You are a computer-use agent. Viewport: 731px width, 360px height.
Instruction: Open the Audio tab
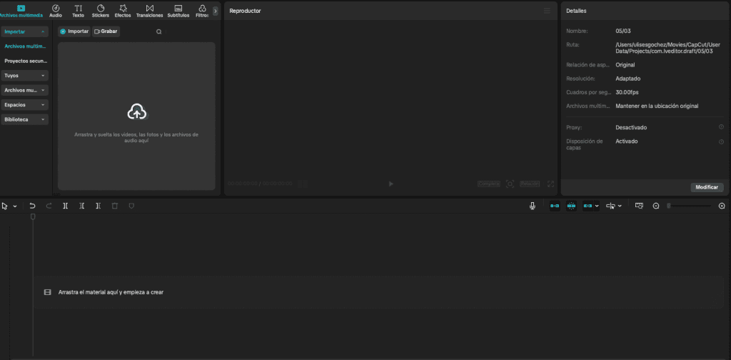coord(56,11)
